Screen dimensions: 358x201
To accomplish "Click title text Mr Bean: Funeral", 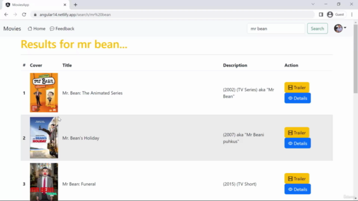I will (x=79, y=184).
